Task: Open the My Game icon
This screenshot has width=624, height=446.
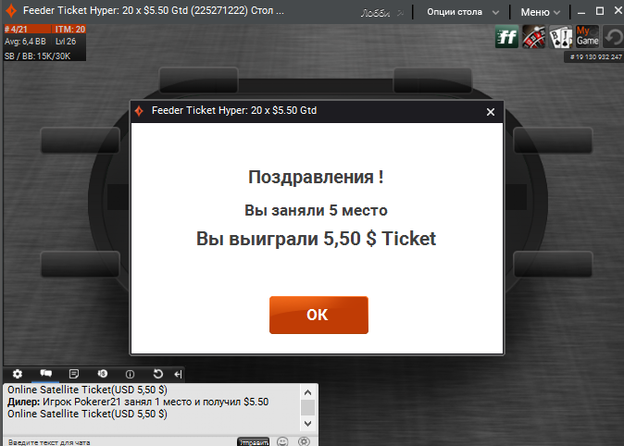Action: pyautogui.click(x=587, y=37)
